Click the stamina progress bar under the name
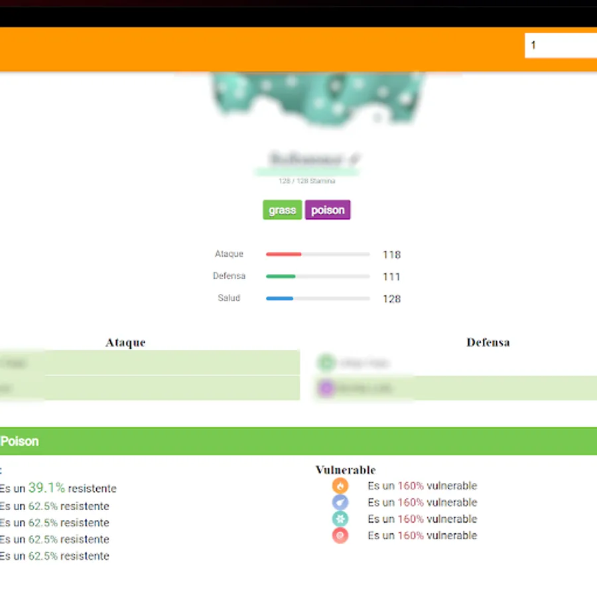The image size is (597, 597). (x=307, y=172)
